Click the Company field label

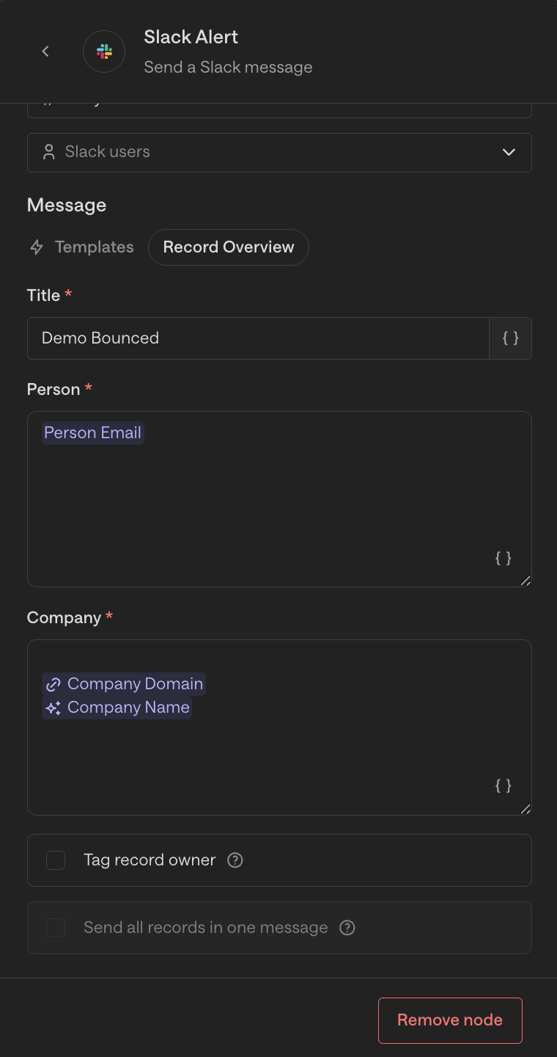click(64, 618)
